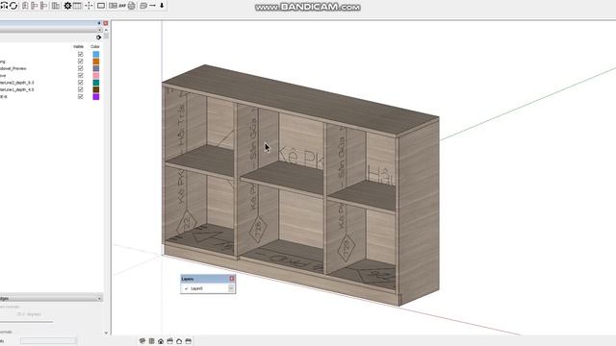Select the top view icon in bottom toolbar

pyautogui.click(x=152, y=341)
